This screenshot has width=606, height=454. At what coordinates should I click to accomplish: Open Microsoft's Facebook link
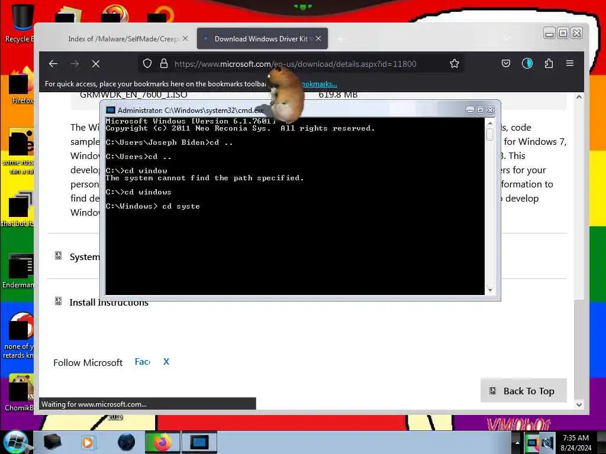(142, 362)
